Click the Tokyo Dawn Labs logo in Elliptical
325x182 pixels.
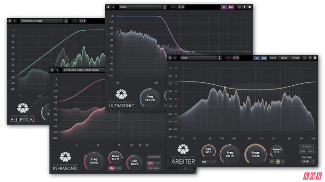point(23,108)
